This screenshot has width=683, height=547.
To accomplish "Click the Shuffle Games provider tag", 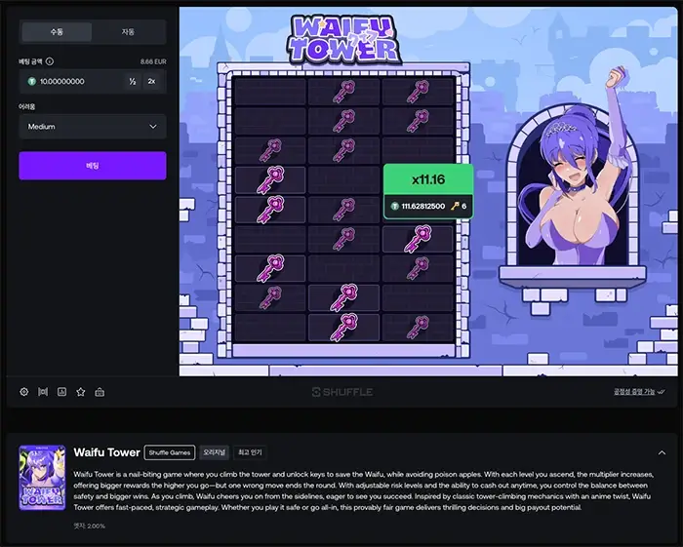I will click(x=170, y=452).
